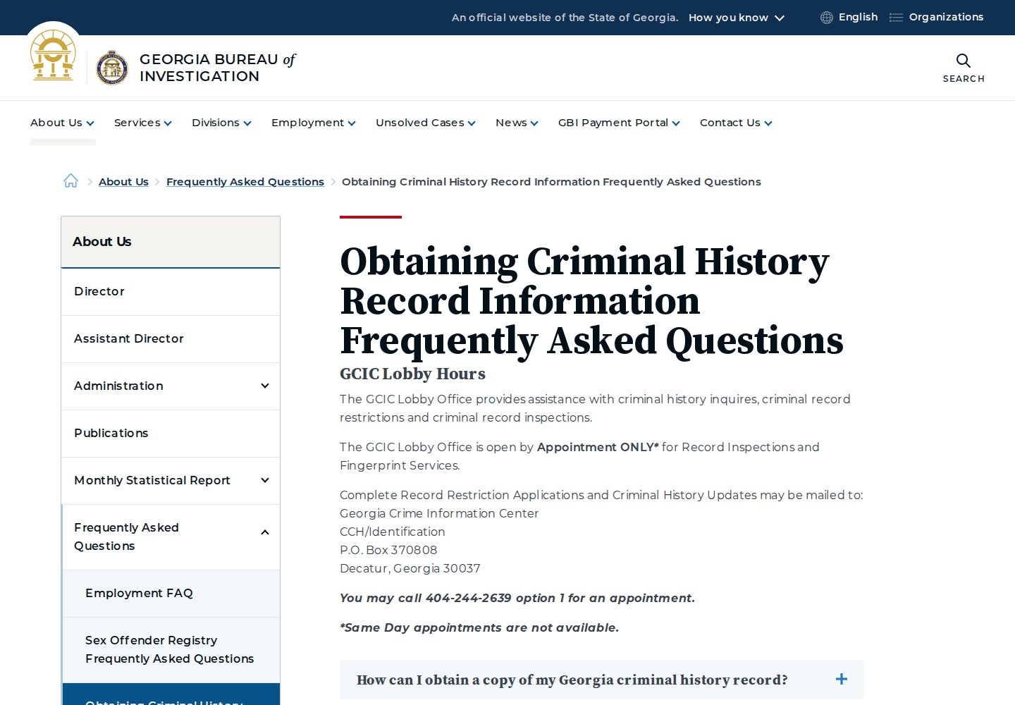
Task: Open the About Us top menu
Action: 62,123
